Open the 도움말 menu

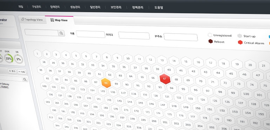tap(159, 8)
